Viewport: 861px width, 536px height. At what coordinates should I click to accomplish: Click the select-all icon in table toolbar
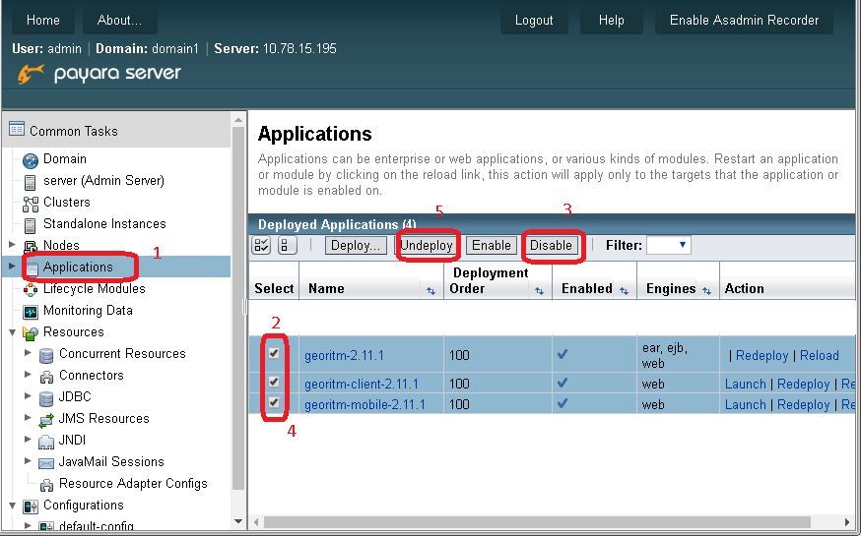[x=261, y=245]
